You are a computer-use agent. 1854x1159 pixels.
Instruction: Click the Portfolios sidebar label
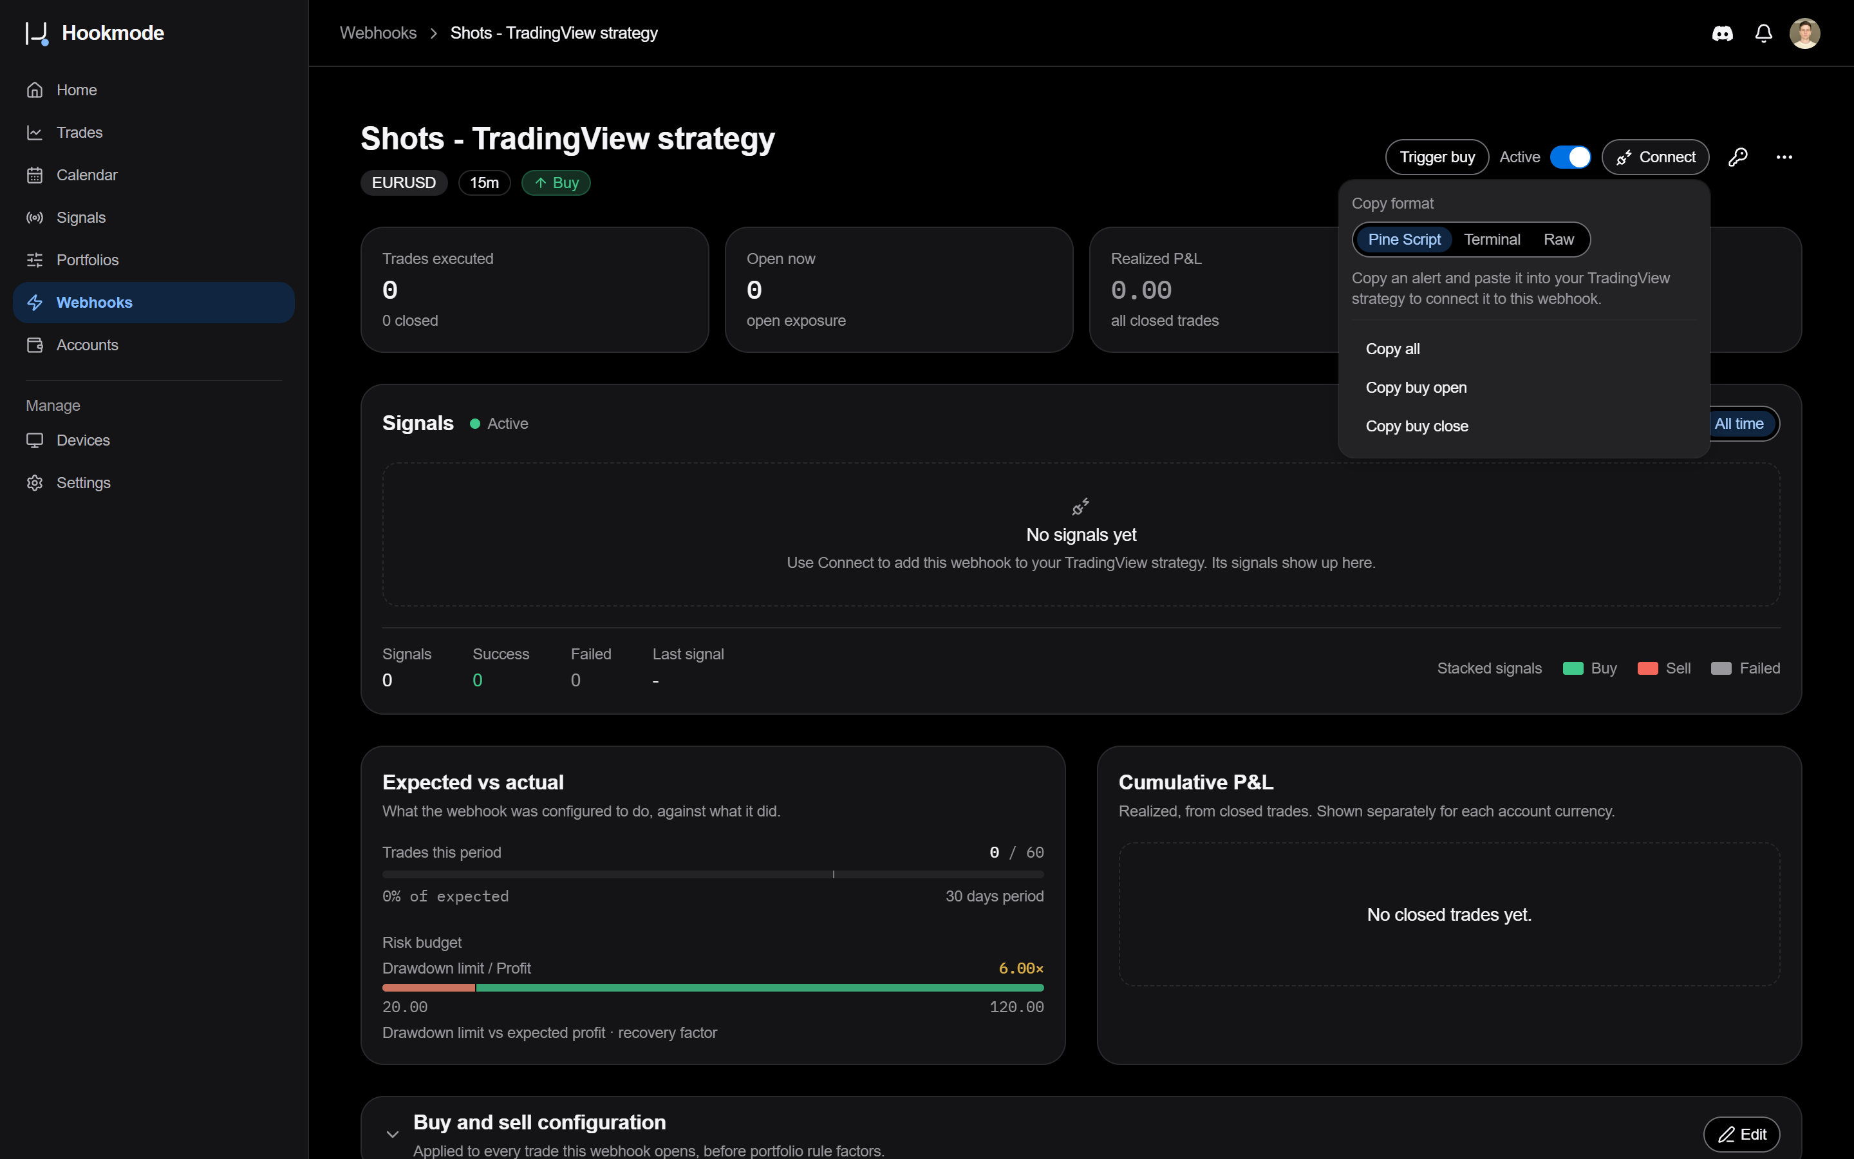pos(88,260)
